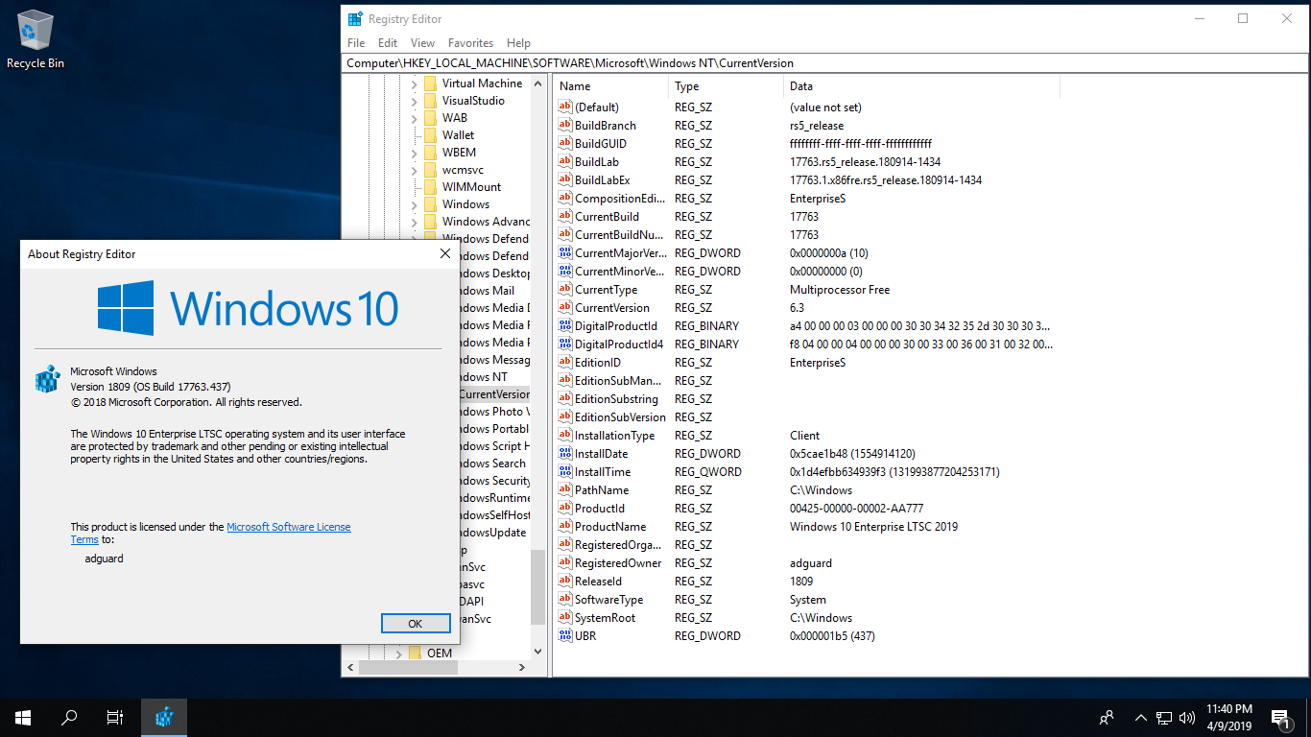The image size is (1311, 737).
Task: Open the Help menu
Action: point(518,43)
